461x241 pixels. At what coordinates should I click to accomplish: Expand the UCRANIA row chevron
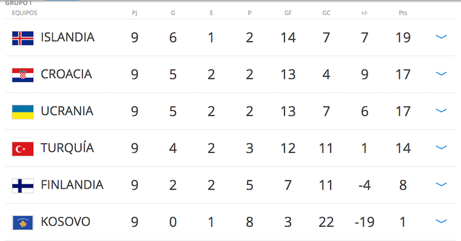tap(441, 111)
